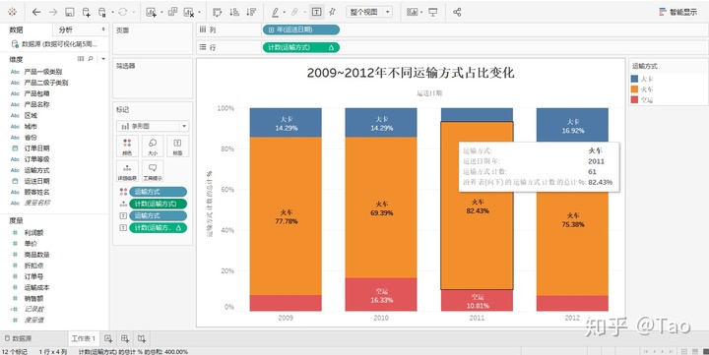Viewport: 709px width, 355px height.
Task: Click the refresh/run update icon
Action: 122,12
